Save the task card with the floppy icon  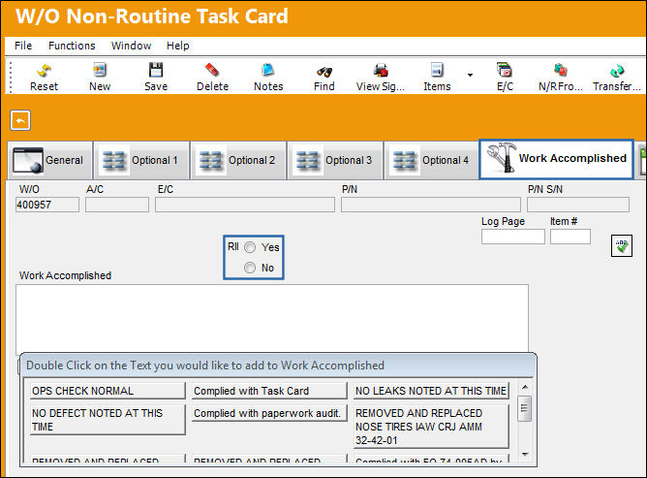click(x=156, y=70)
